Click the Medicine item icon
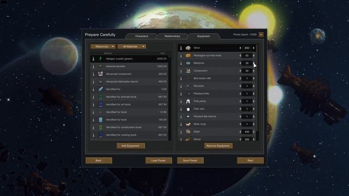Screen dimensions: 349x196 pos(188,63)
